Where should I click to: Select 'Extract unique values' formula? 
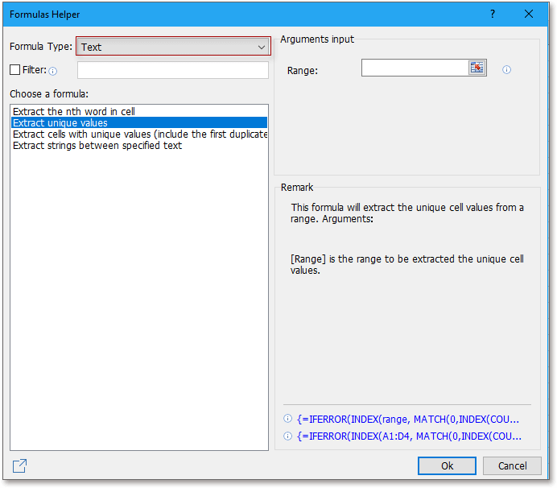[60, 122]
